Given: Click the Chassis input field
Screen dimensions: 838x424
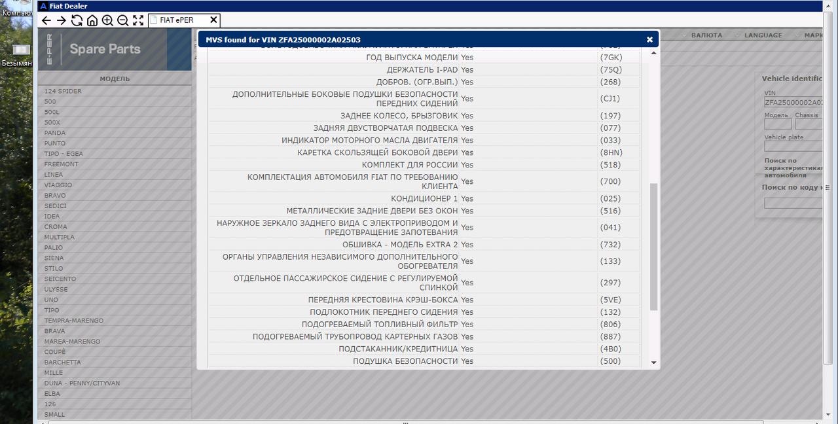Looking at the screenshot, I should pos(809,124).
